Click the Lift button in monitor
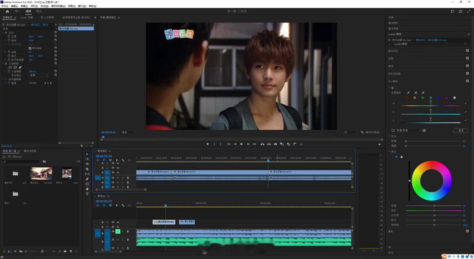The height and width of the screenshot is (259, 474). pos(262,144)
